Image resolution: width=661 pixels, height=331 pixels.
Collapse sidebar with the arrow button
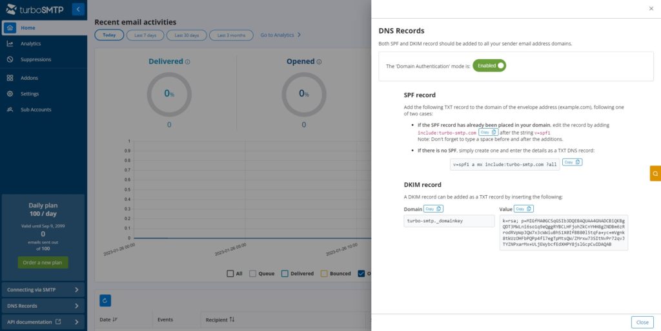tap(78, 9)
